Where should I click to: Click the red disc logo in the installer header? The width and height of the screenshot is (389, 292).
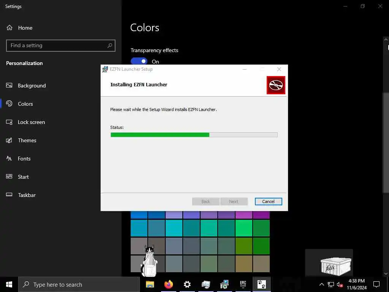tap(276, 85)
